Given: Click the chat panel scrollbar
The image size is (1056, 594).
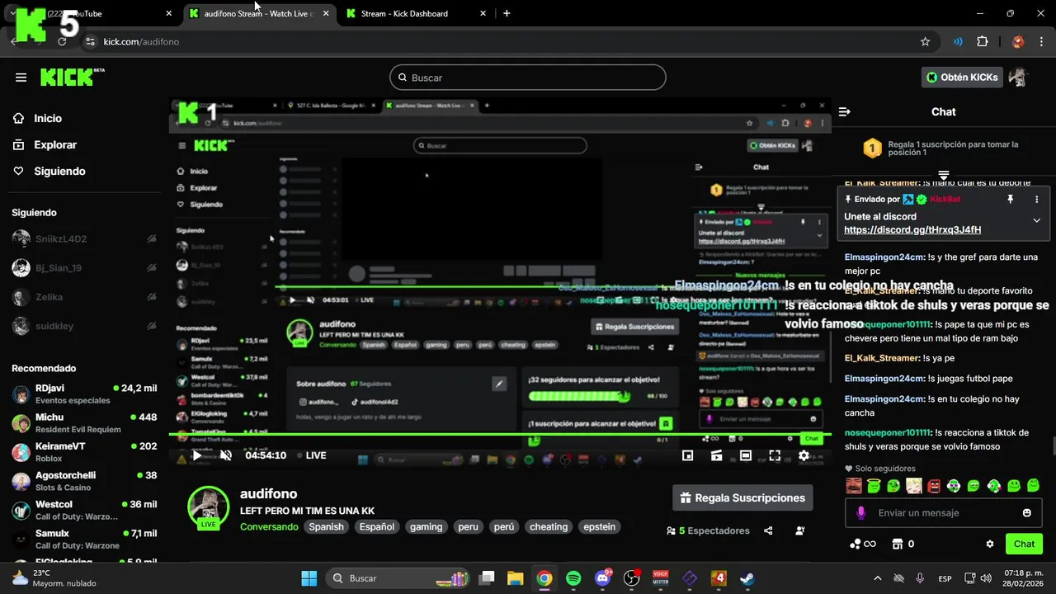Looking at the screenshot, I should (x=1053, y=446).
